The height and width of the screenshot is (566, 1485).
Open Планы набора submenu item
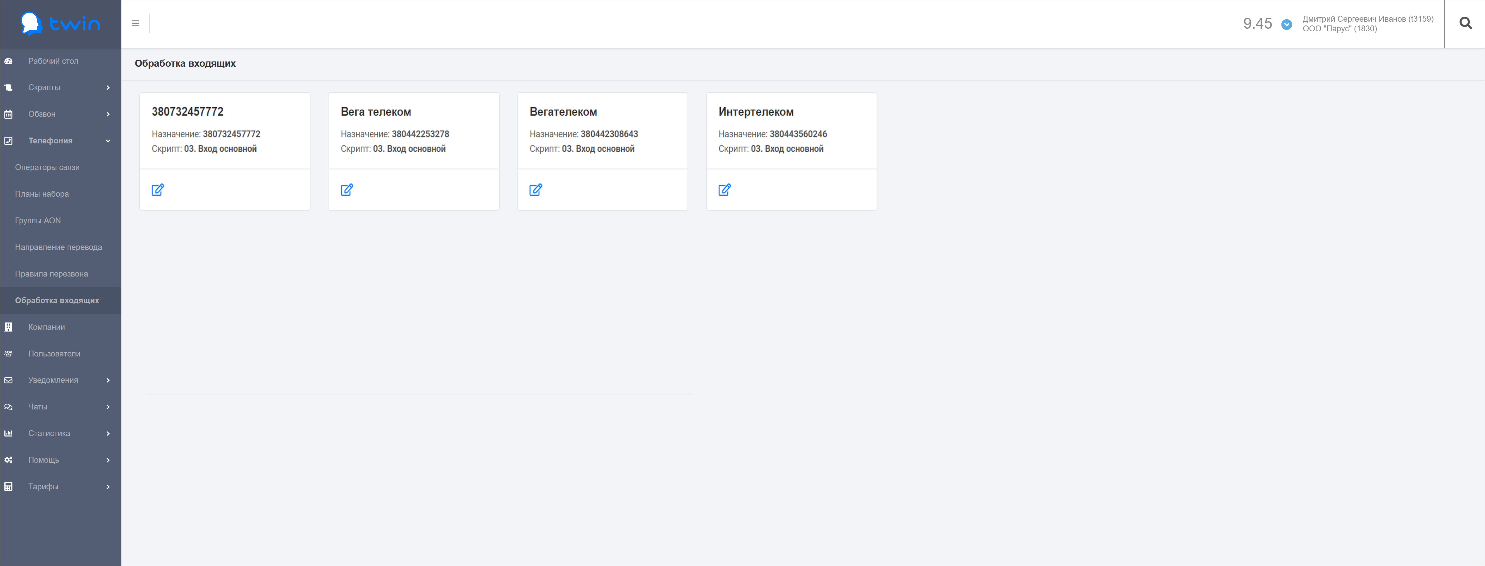tap(42, 194)
